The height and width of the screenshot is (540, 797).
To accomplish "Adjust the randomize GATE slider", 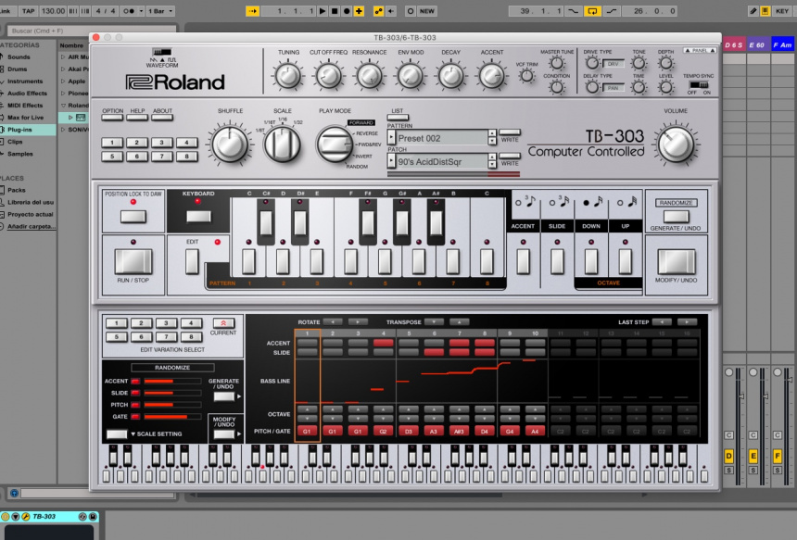I will [x=171, y=417].
